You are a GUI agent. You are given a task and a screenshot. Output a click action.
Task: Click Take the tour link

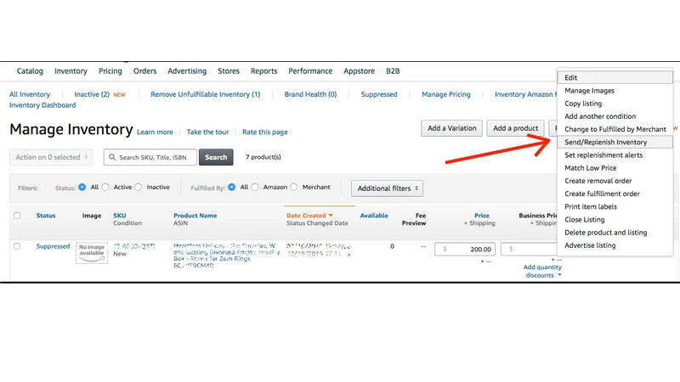[x=207, y=132]
